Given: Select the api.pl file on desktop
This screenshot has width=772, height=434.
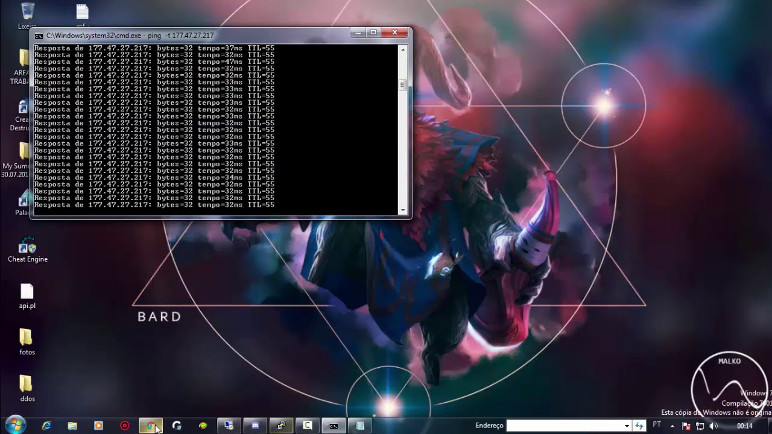Looking at the screenshot, I should (x=27, y=297).
